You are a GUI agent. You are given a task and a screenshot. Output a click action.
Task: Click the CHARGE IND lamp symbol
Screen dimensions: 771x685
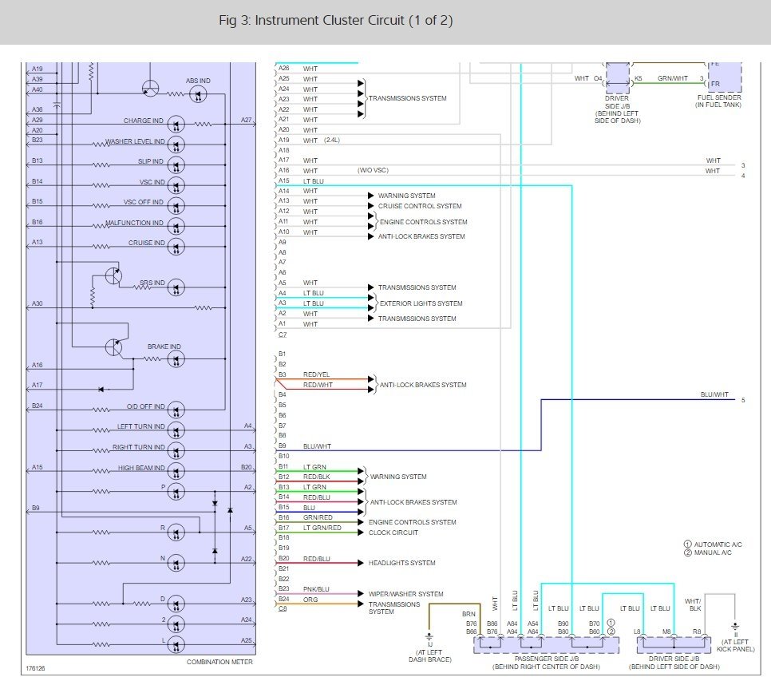click(x=176, y=125)
